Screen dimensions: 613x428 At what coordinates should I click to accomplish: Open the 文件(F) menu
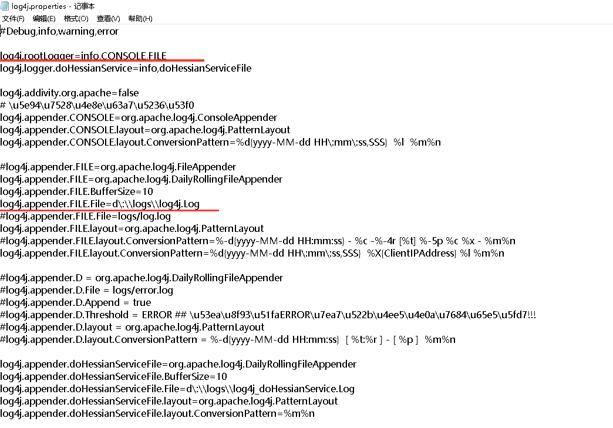click(13, 18)
